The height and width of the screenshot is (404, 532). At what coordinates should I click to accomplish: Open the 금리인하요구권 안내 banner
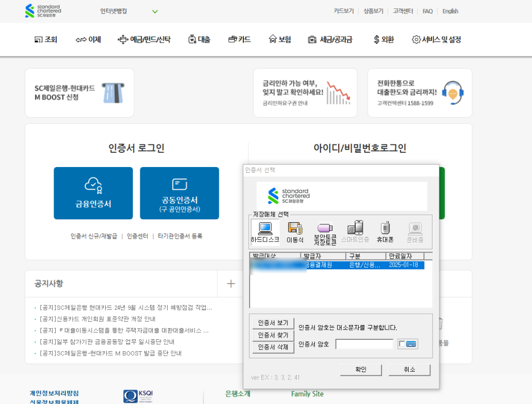point(305,93)
